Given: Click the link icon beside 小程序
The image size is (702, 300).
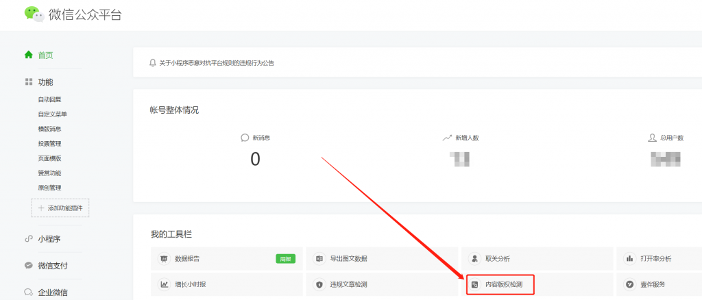Looking at the screenshot, I should click(29, 239).
